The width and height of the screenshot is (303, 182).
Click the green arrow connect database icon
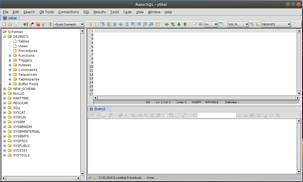pos(25,24)
